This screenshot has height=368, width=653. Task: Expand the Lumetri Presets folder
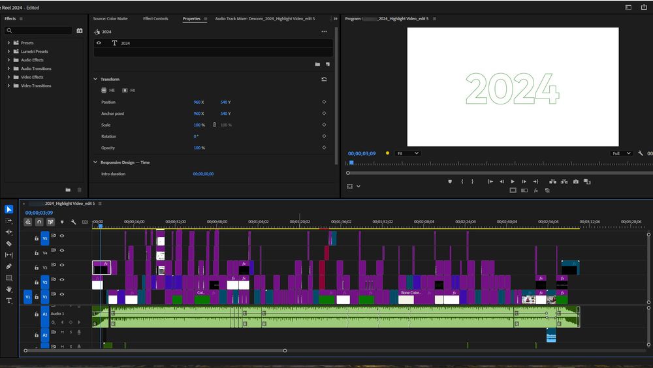[9, 52]
